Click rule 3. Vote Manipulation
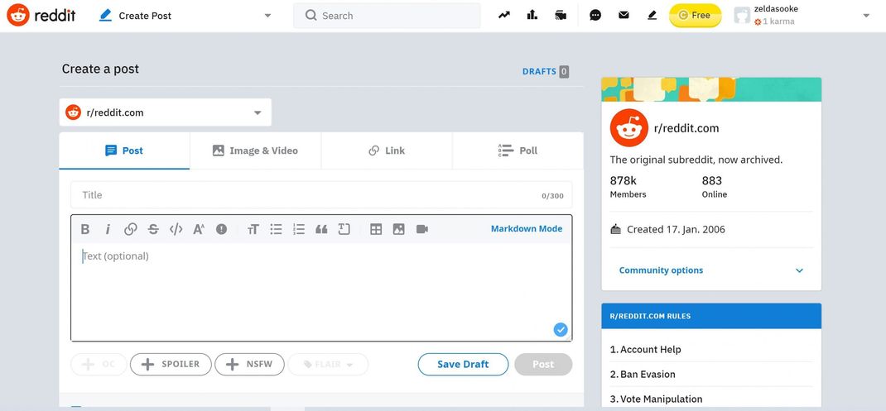This screenshot has height=411, width=886. (656, 399)
